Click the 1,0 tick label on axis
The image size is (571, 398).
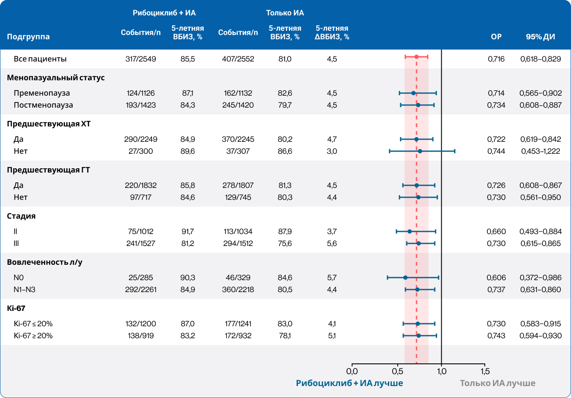click(x=442, y=372)
